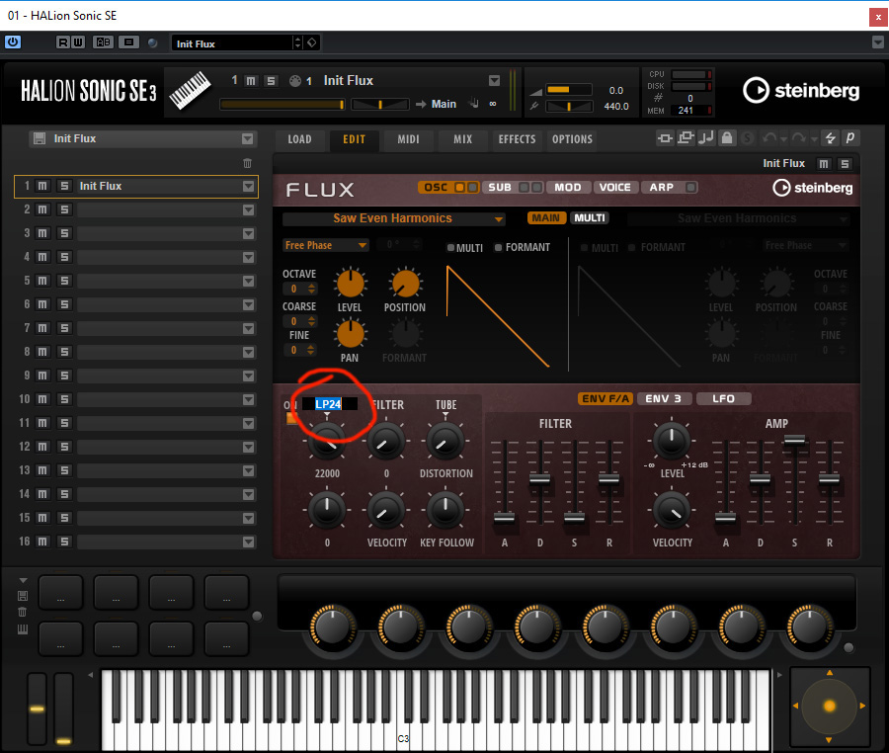Adjust the main volume slider

(569, 90)
